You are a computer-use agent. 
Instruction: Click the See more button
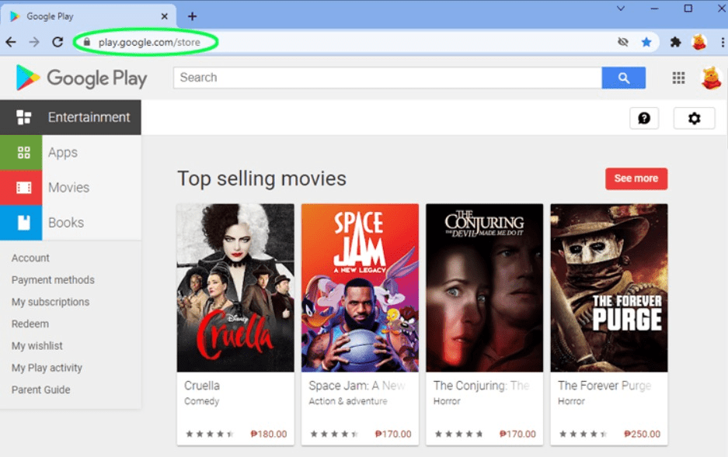pos(636,178)
